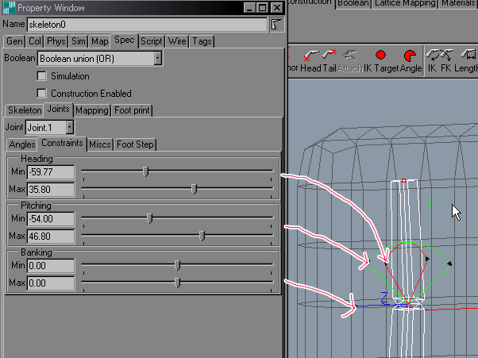Toggle the Construction Enabled checkbox

[41, 93]
